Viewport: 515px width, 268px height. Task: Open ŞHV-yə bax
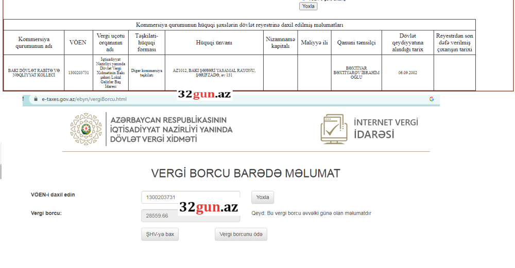pyautogui.click(x=160, y=234)
